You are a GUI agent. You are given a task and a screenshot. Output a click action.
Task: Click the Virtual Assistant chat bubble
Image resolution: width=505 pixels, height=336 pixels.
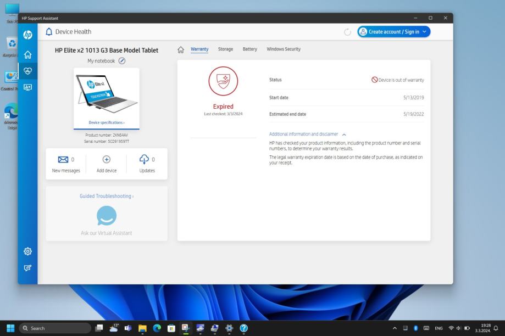(x=107, y=216)
